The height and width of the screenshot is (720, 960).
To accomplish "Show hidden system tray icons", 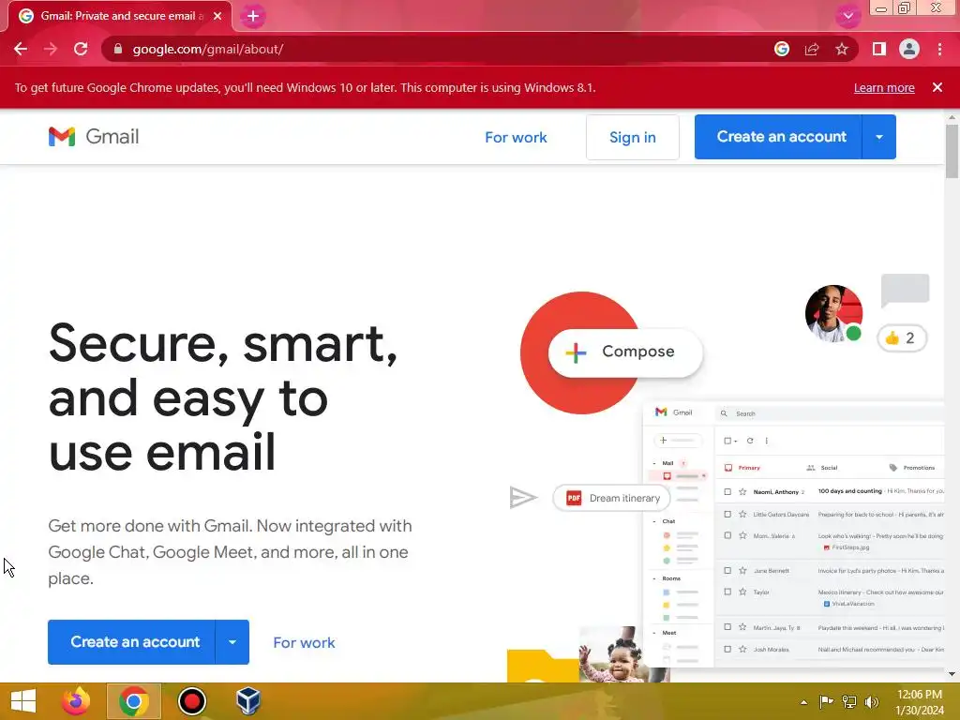I will coord(803,702).
